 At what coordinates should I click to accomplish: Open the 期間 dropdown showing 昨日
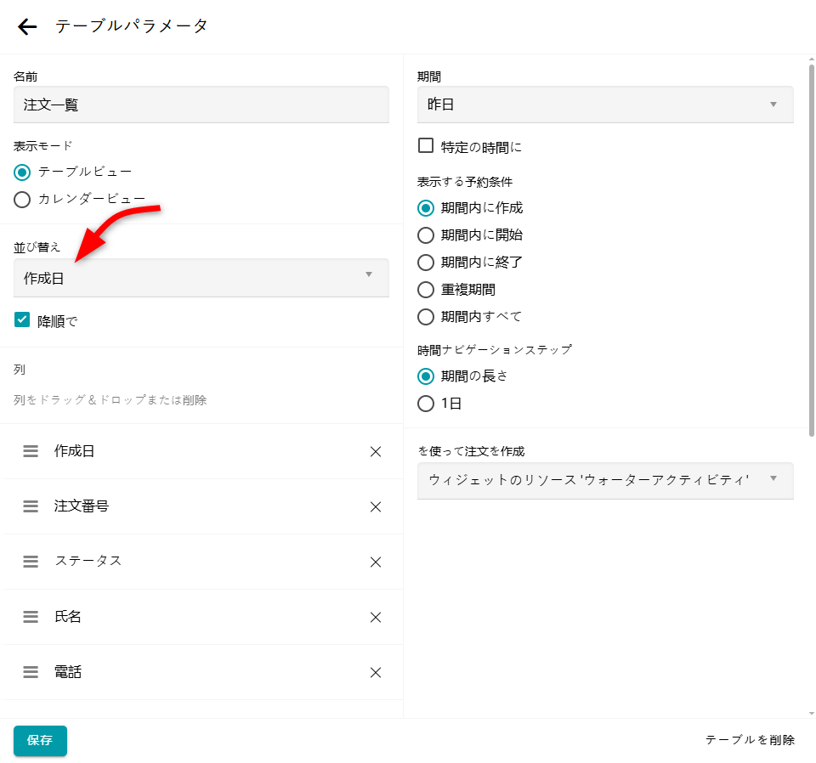tap(604, 105)
